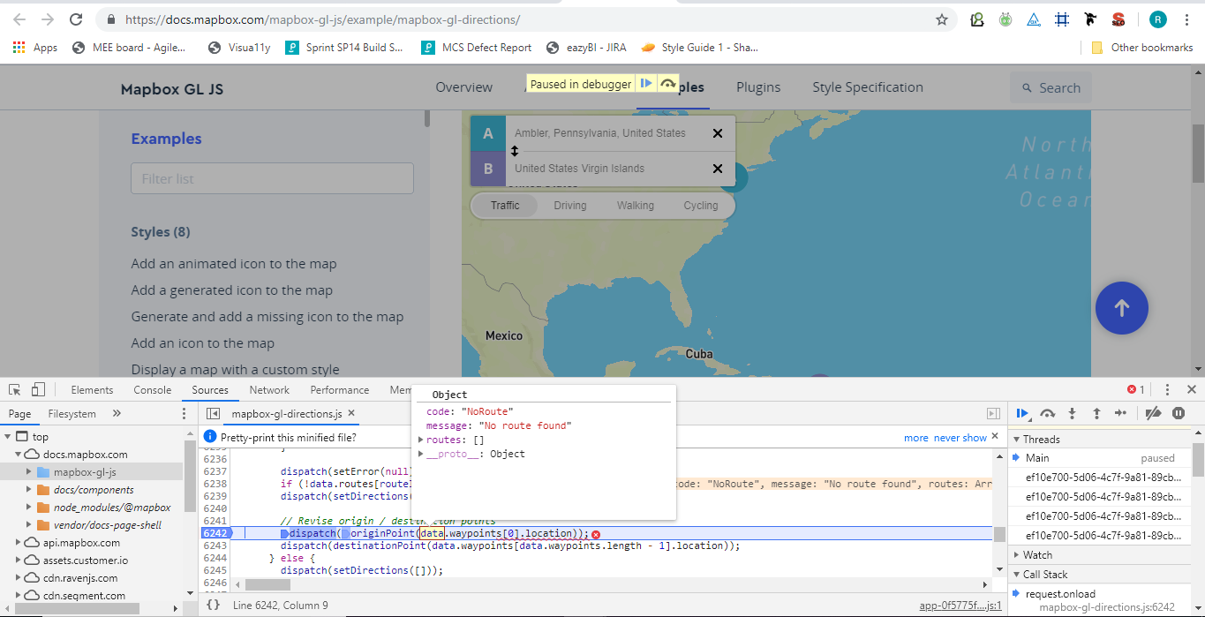Click breakpoint line number 6242
The image size is (1205, 617).
coord(215,533)
